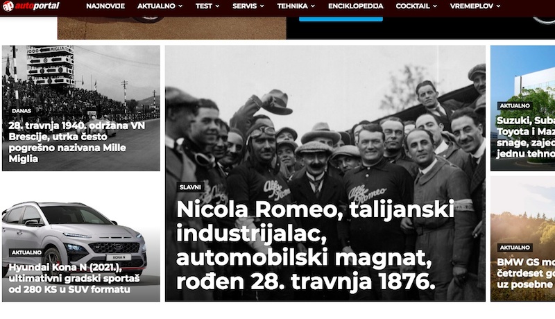The height and width of the screenshot is (319, 555).
Task: Open the TEST menu item
Action: (204, 6)
